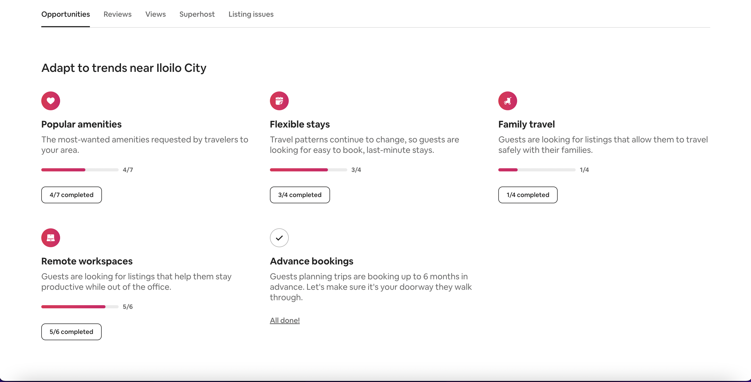The height and width of the screenshot is (382, 751).
Task: Open the 1/4 completed button
Action: coord(528,195)
